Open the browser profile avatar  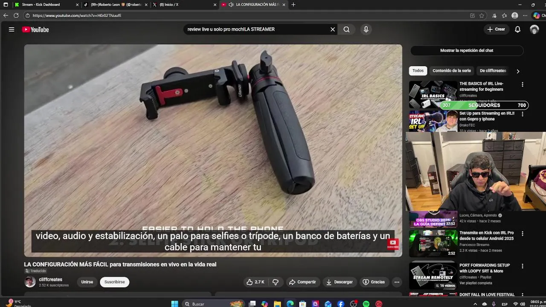[x=515, y=15]
